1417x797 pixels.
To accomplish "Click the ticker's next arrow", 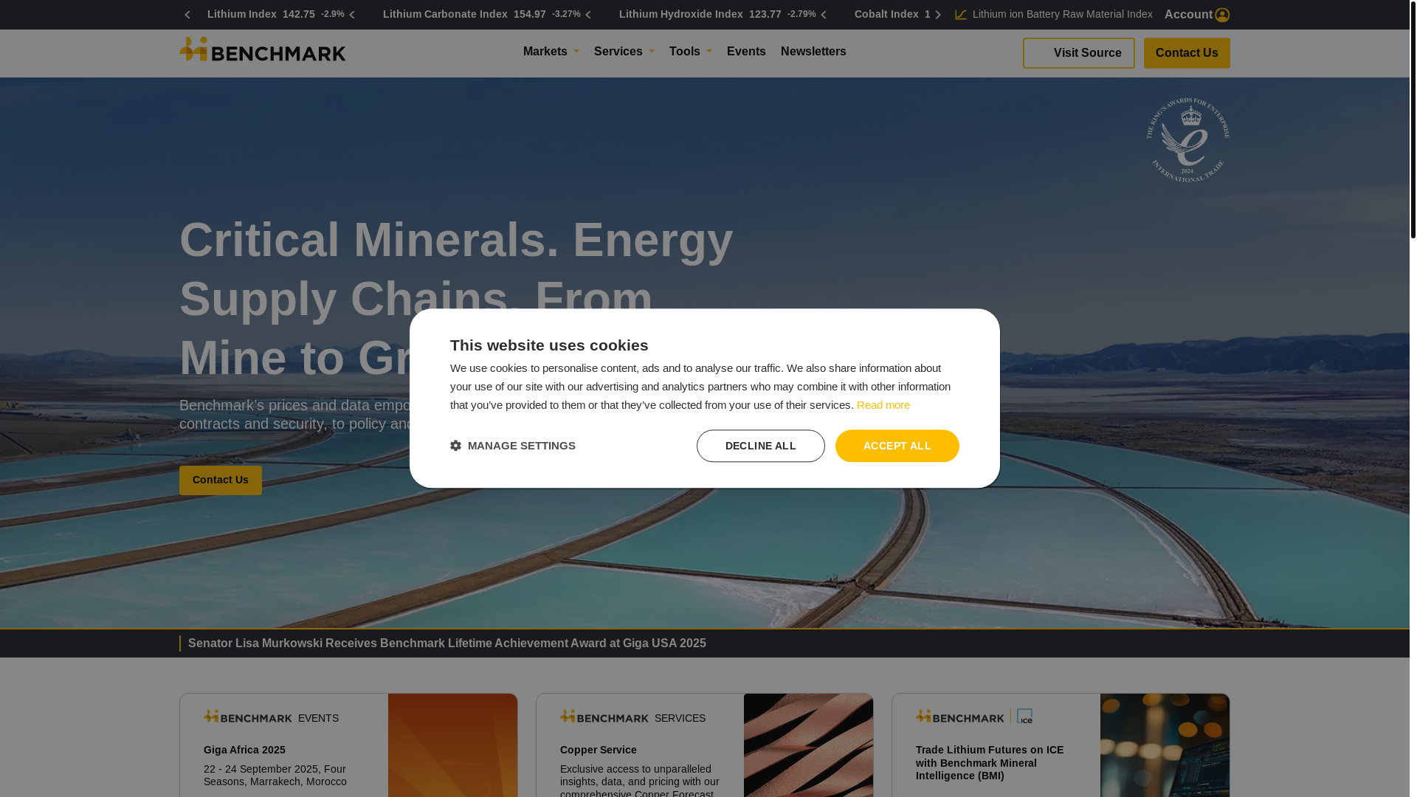I will [x=938, y=15].
